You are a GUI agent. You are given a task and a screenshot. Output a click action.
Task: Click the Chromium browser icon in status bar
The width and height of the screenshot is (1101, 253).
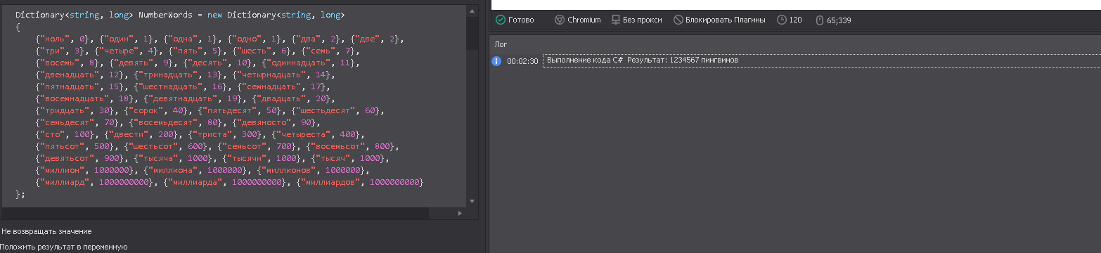(560, 20)
